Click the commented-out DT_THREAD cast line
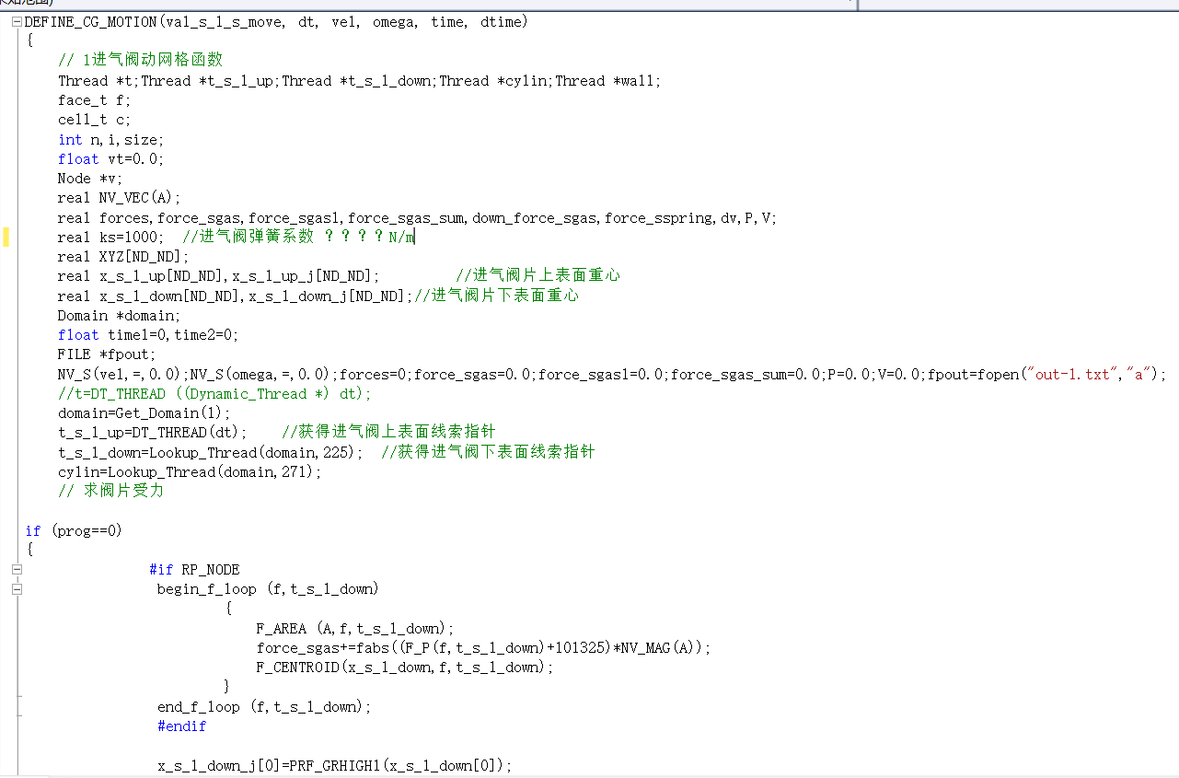Image resolution: width=1179 pixels, height=778 pixels. (x=214, y=394)
